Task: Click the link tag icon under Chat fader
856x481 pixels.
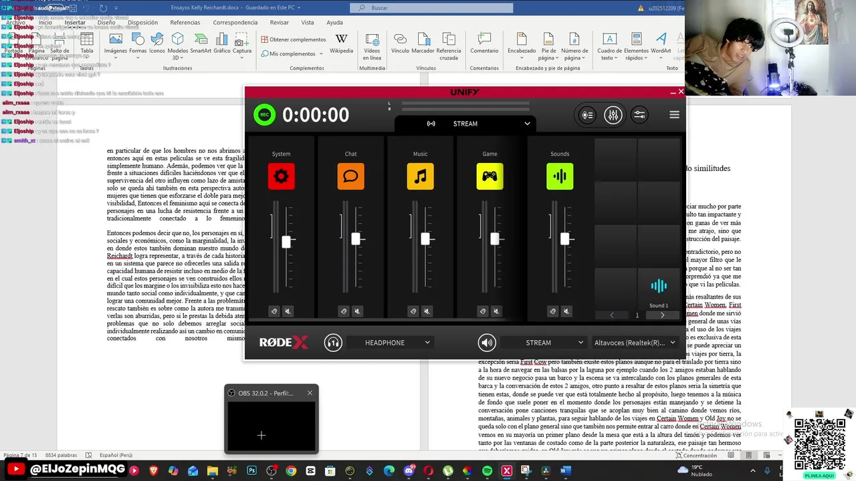Action: 344,311
